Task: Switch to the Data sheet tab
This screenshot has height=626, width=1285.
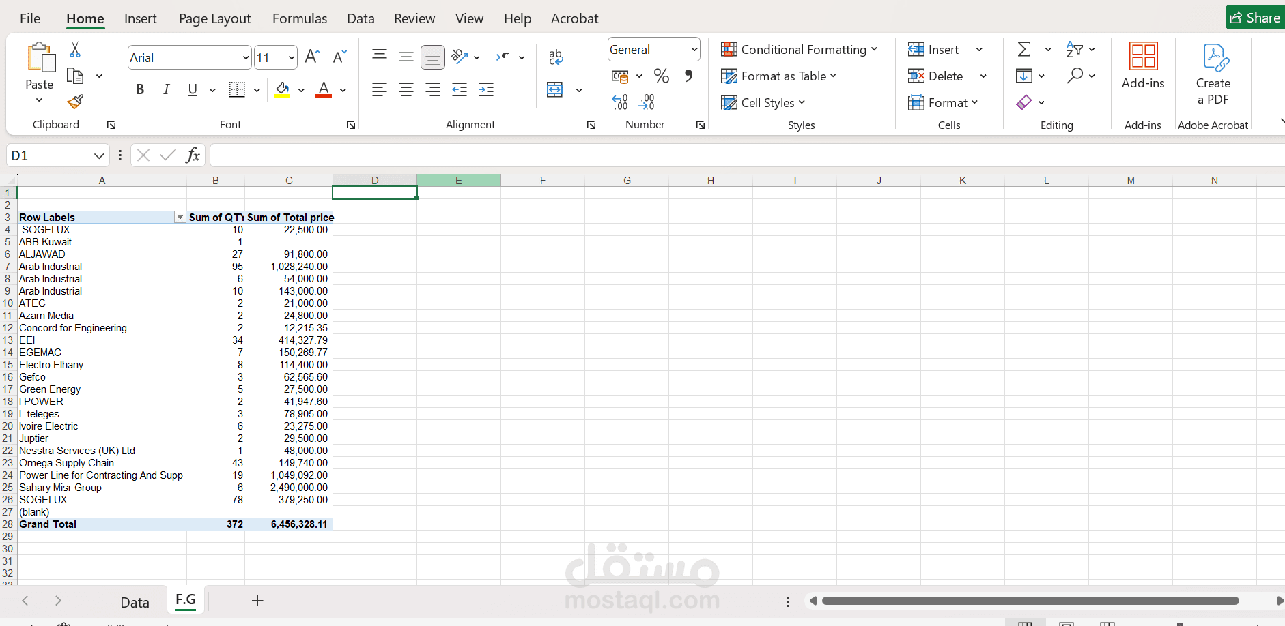Action: click(x=135, y=603)
